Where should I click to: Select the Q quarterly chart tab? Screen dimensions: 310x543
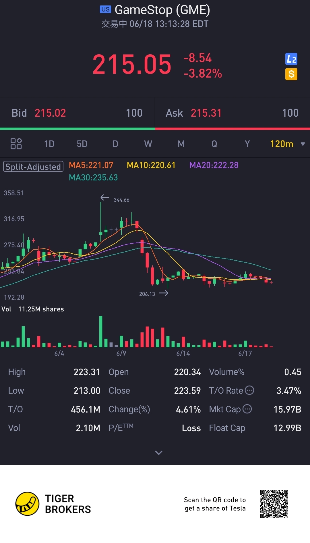click(x=214, y=144)
